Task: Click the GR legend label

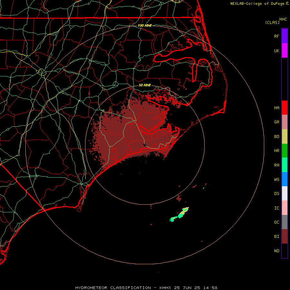Action: [276, 122]
